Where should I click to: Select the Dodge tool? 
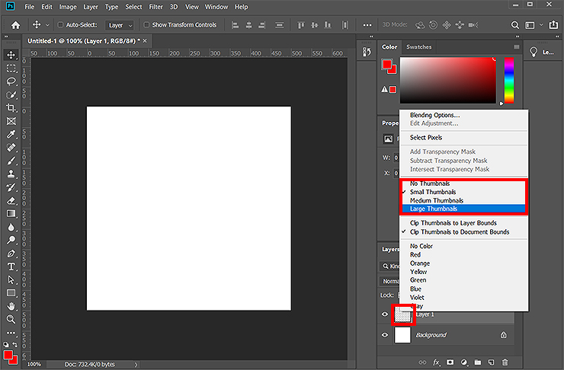coord(11,240)
